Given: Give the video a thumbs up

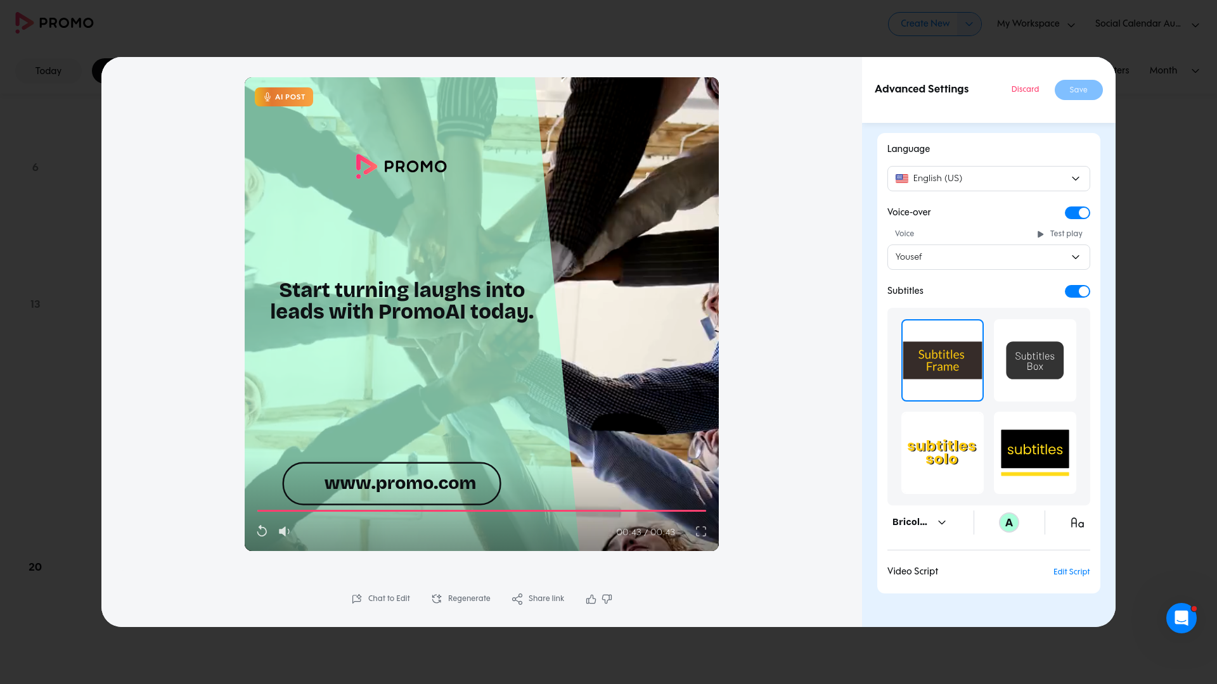Looking at the screenshot, I should coord(590,598).
